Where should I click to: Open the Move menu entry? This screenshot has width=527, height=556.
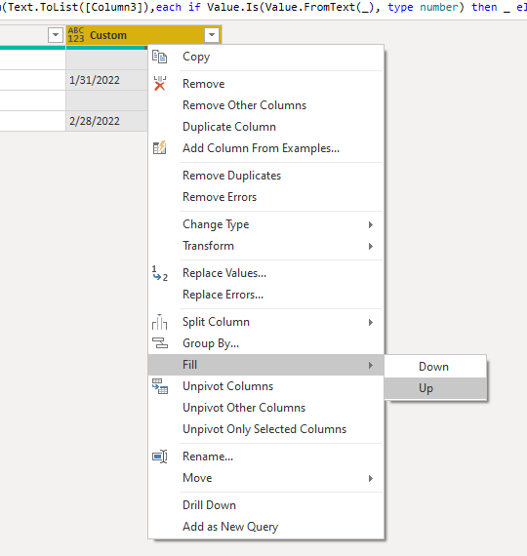coord(265,478)
